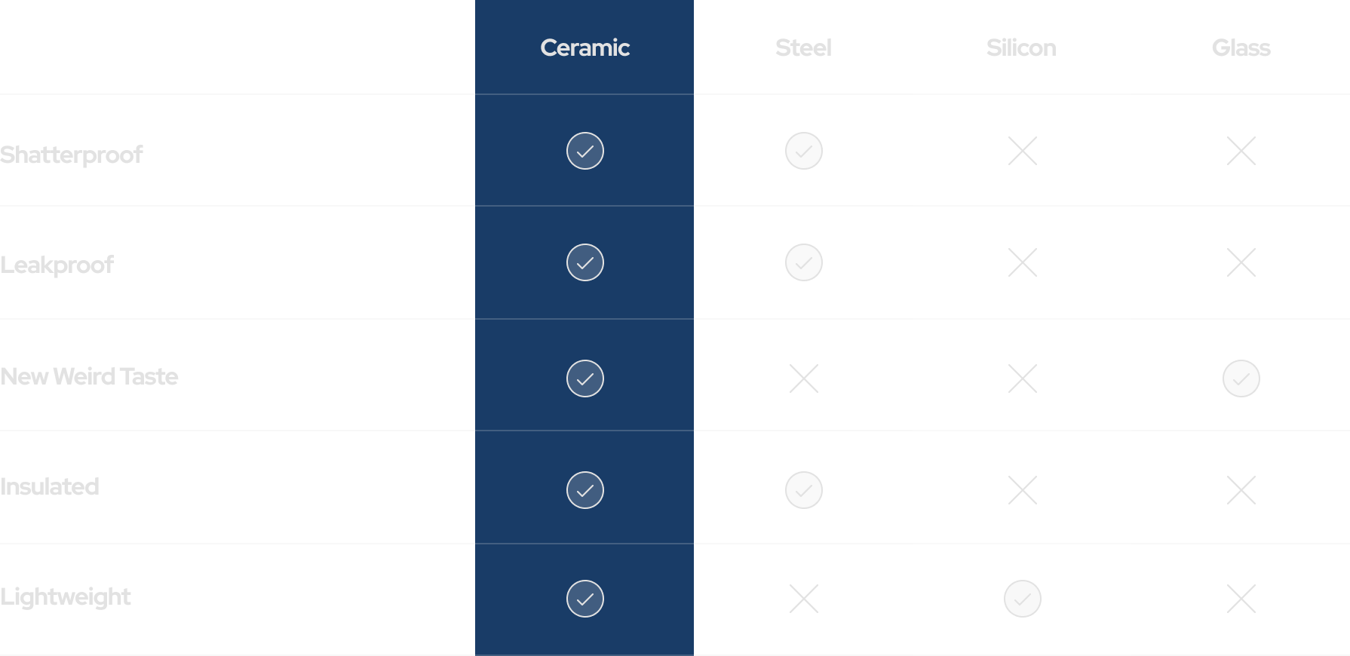Click the Glass Insulated X icon
This screenshot has height=656, width=1350.
(x=1241, y=490)
